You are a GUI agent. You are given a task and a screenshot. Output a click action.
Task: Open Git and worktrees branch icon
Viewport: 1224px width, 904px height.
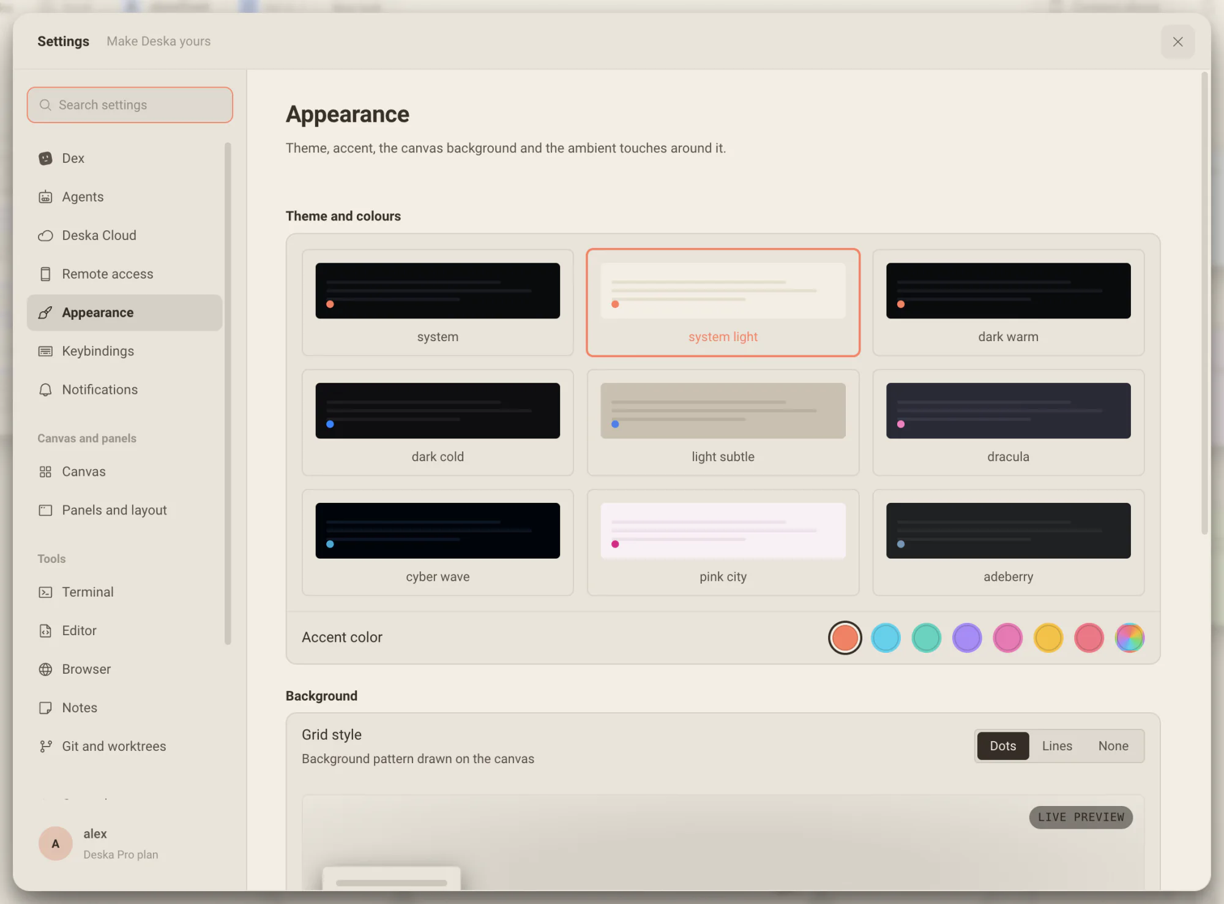point(45,747)
